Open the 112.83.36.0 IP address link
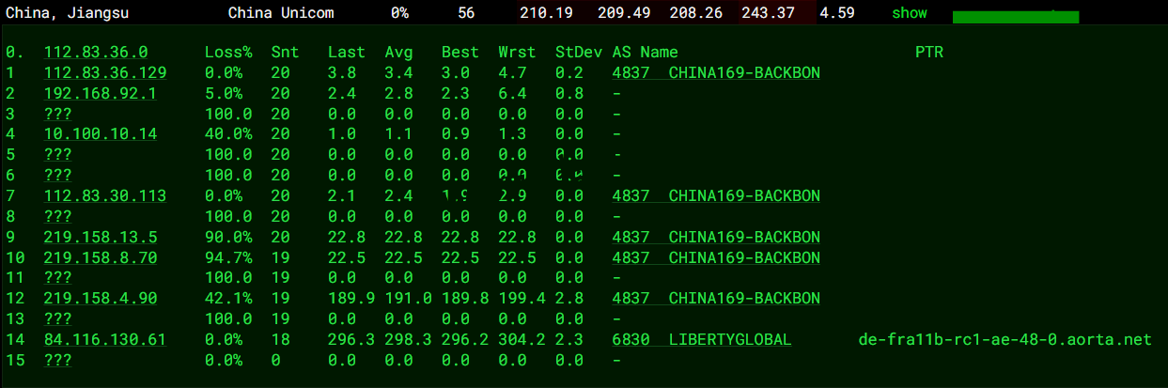This screenshot has height=388, width=1168. [95, 53]
